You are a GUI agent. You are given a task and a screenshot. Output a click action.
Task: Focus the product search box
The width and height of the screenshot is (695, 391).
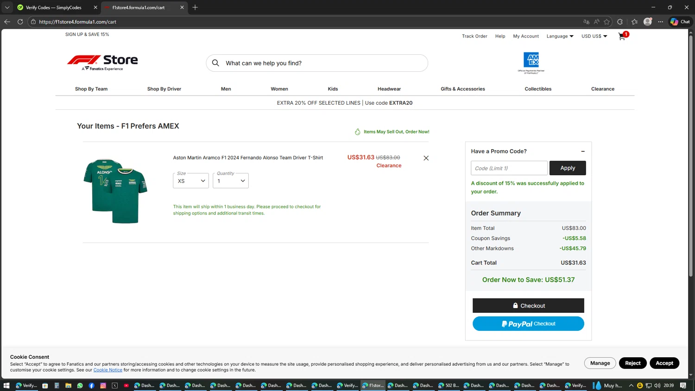point(317,63)
